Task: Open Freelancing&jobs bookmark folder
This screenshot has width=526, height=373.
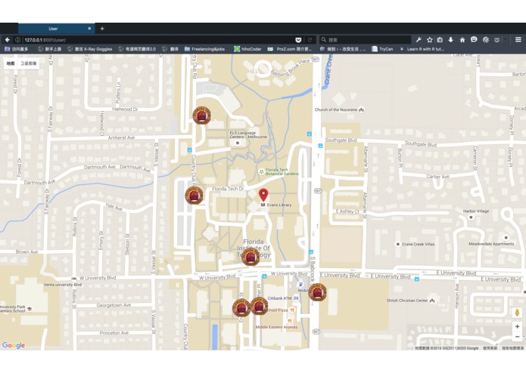Action: tap(204, 49)
